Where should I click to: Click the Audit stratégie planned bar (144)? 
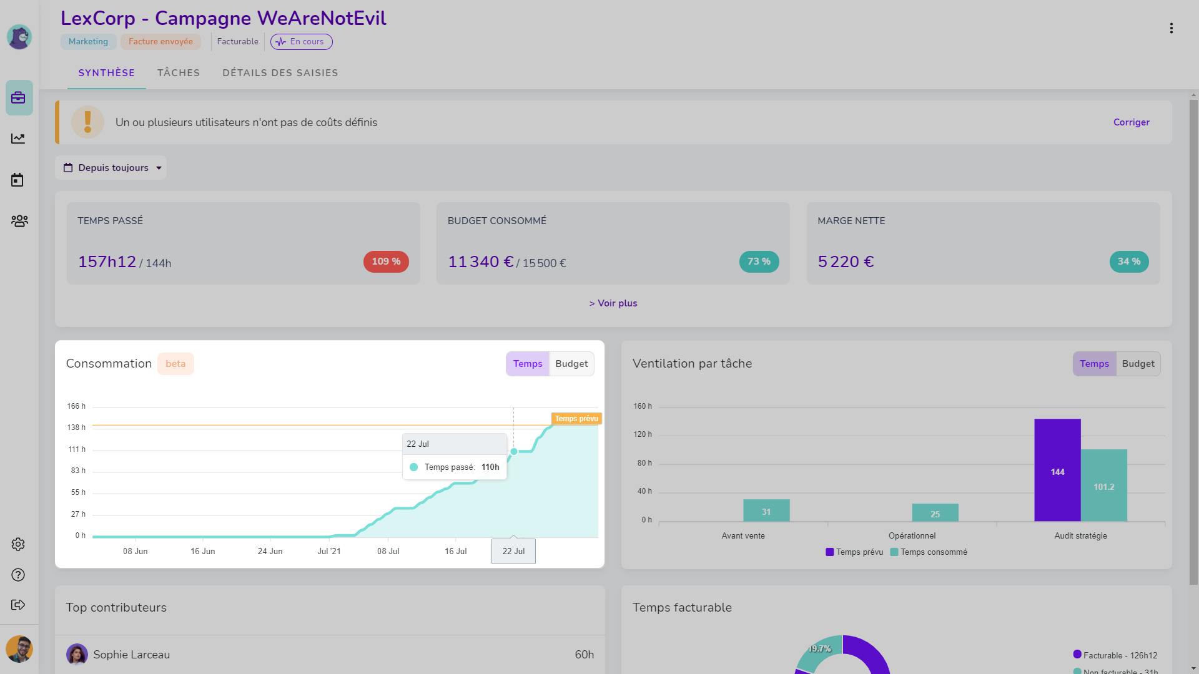[x=1057, y=470]
